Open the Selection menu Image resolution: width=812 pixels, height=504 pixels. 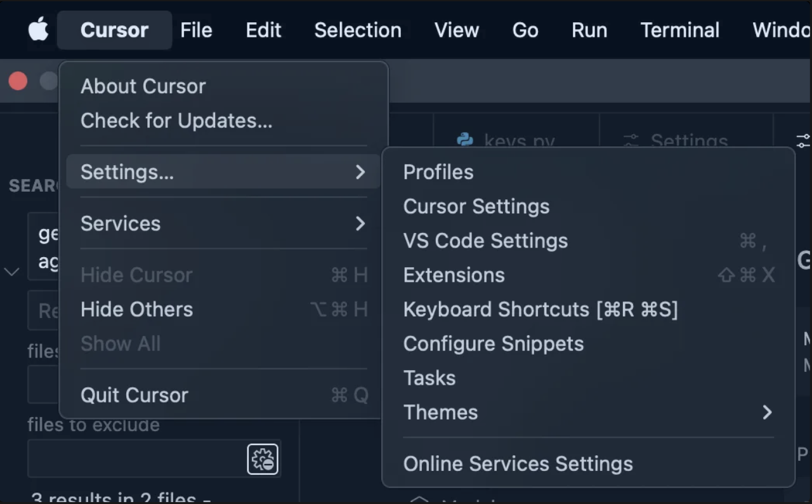(358, 30)
